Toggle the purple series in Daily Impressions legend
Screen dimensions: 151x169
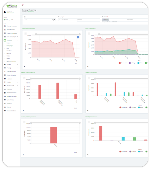point(132,63)
